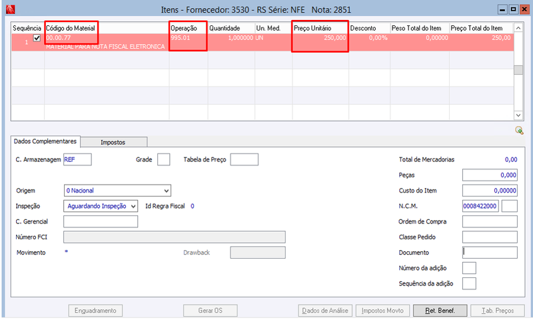533x320 pixels.
Task: Click MATERIAL PARA NOTA FISCAL ELETRONICA description
Action: pos(105,47)
